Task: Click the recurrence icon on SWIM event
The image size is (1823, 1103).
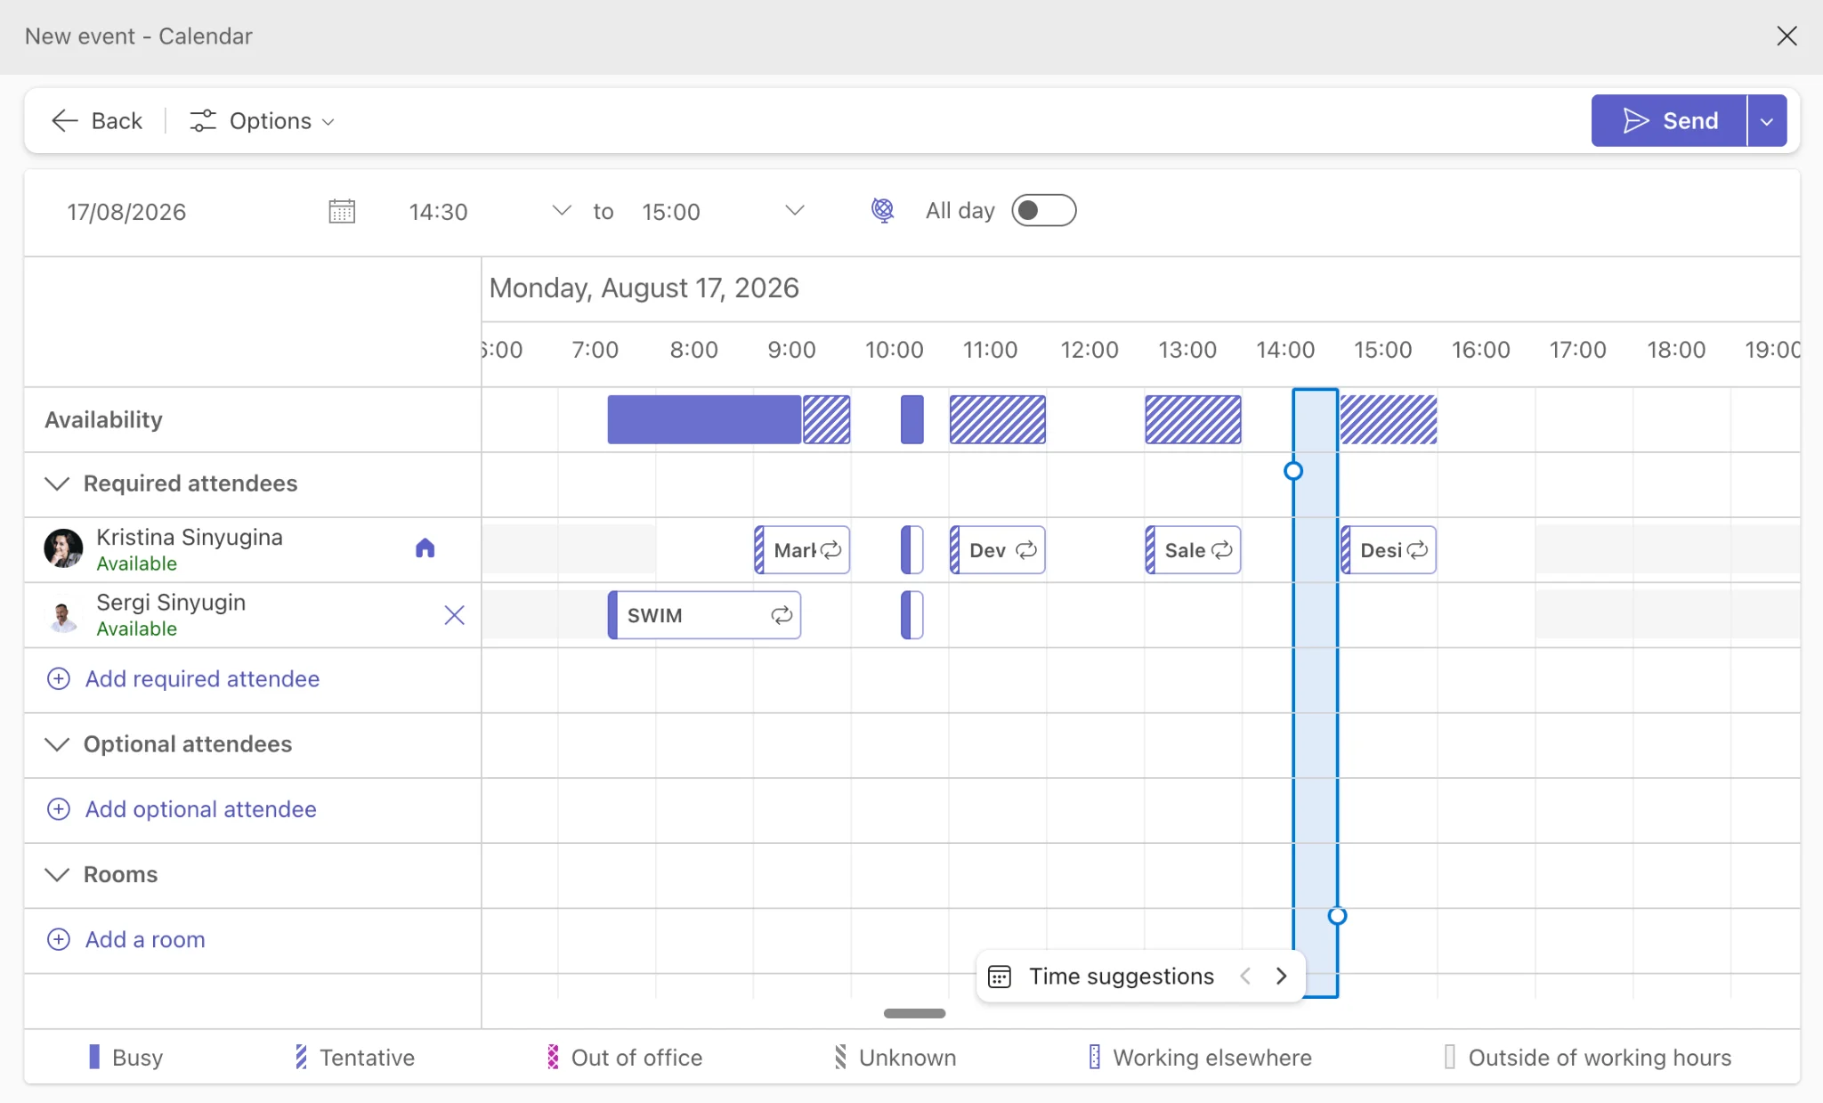Action: (782, 615)
